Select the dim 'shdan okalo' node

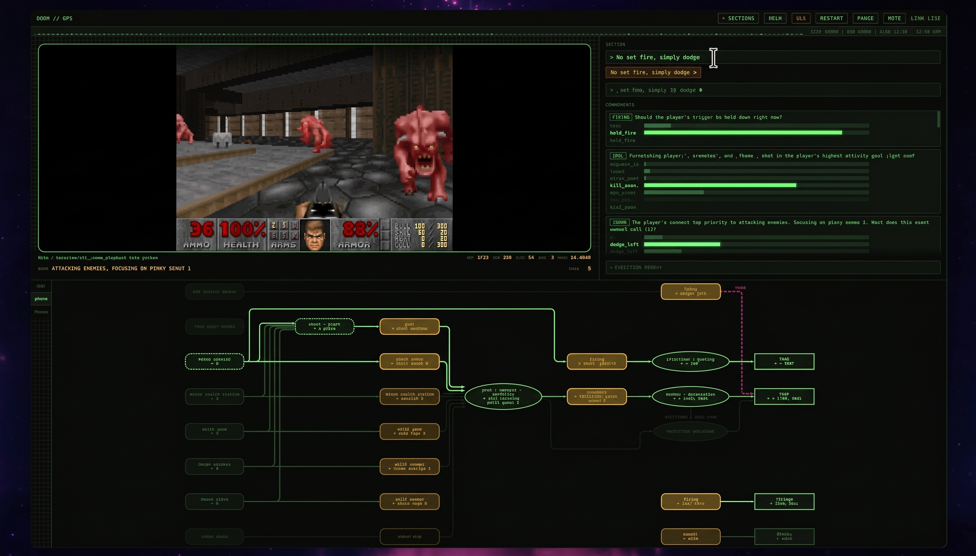point(214,537)
